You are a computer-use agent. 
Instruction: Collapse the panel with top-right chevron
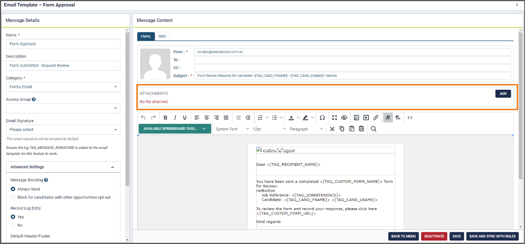click(x=517, y=5)
